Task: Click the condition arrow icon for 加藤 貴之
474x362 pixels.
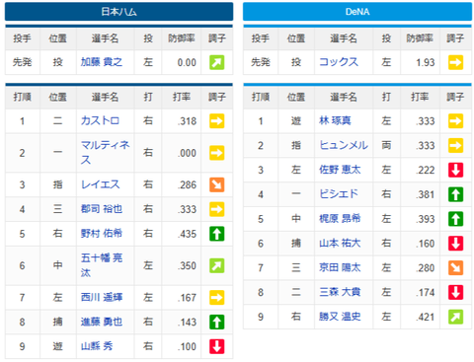Action: pyautogui.click(x=217, y=62)
